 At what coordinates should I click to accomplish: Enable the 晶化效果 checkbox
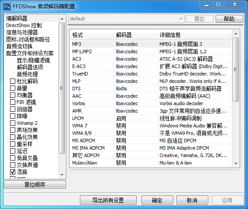click(x=13, y=137)
